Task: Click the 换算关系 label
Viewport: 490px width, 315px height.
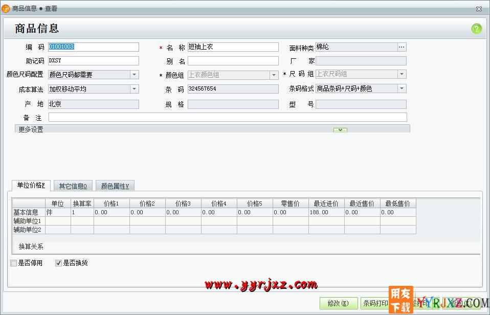Action: (x=31, y=246)
